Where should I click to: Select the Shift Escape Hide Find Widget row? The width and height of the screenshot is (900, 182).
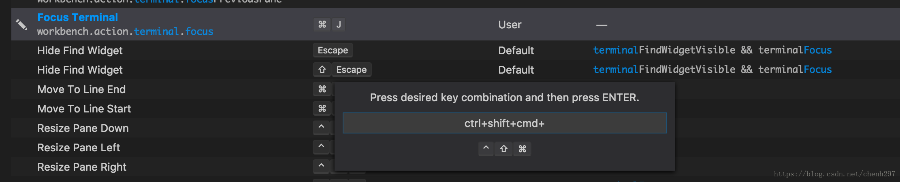coord(456,70)
